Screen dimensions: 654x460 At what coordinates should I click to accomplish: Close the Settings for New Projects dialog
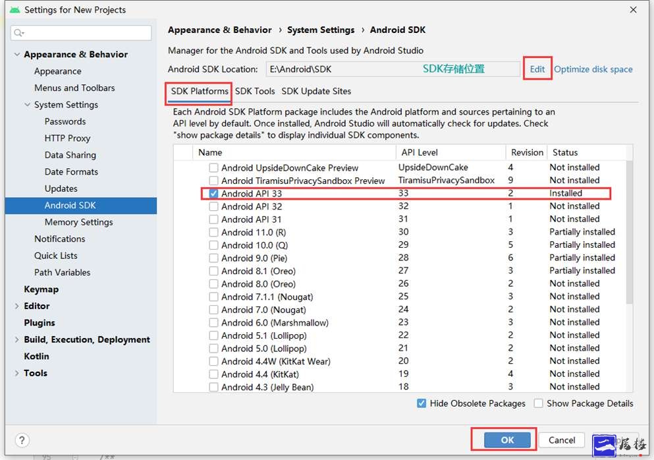633,10
